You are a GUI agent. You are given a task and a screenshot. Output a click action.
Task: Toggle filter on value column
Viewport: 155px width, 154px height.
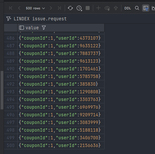point(44,28)
